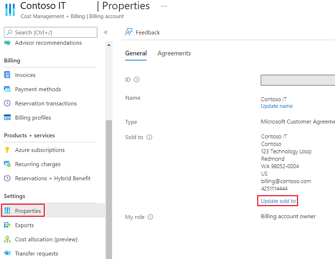Open Cost allocation (preview)
The width and height of the screenshot is (335, 259).
click(x=46, y=239)
